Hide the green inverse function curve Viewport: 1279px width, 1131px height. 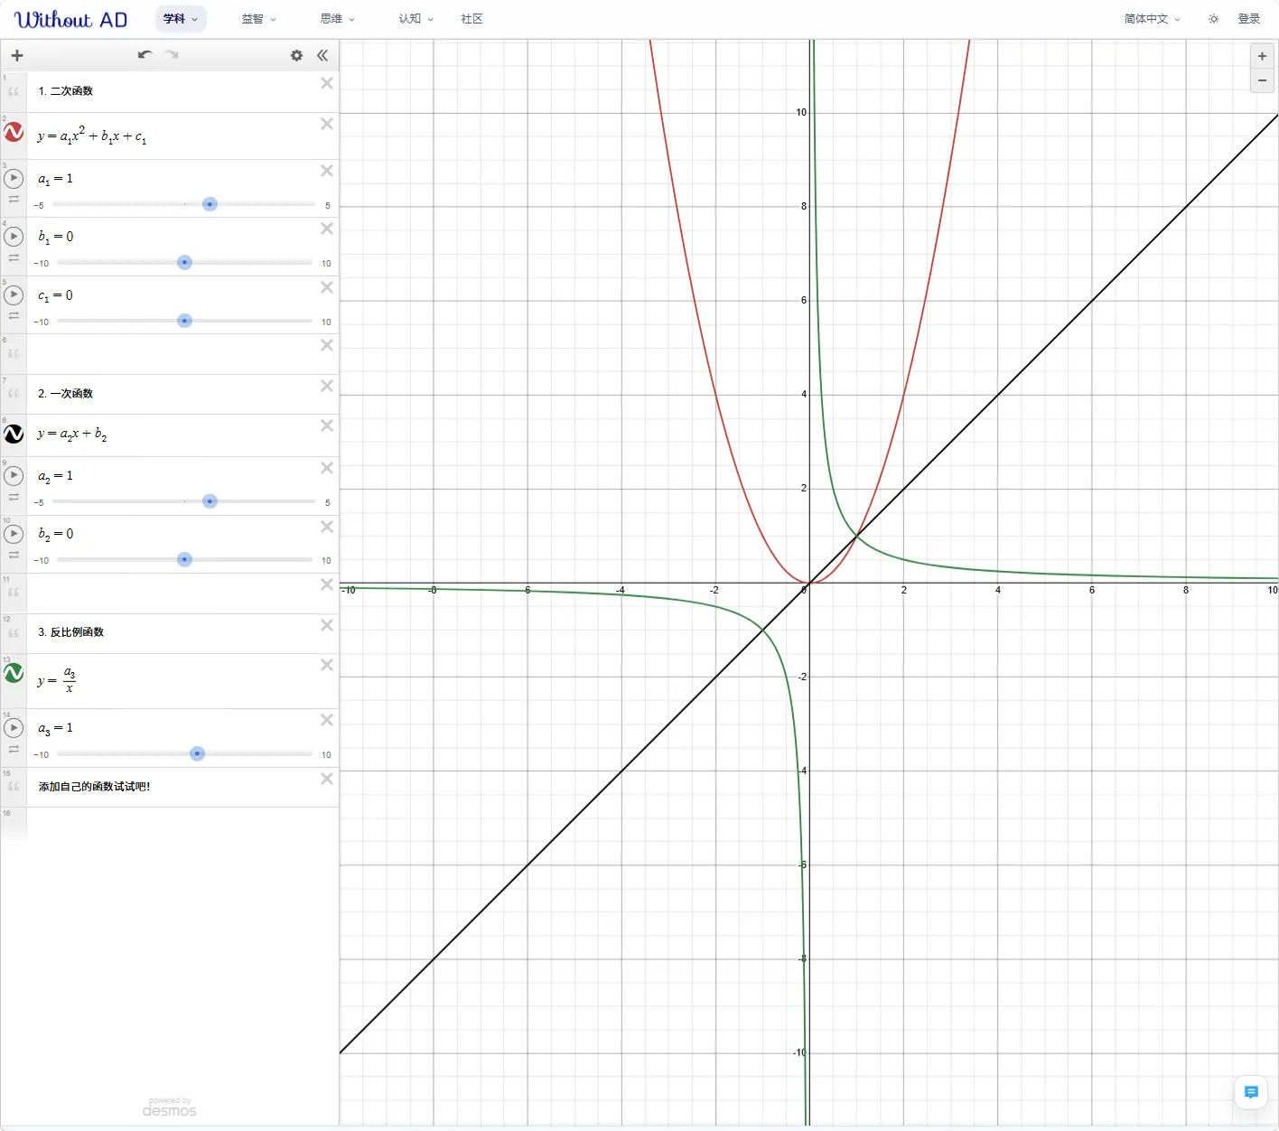14,673
